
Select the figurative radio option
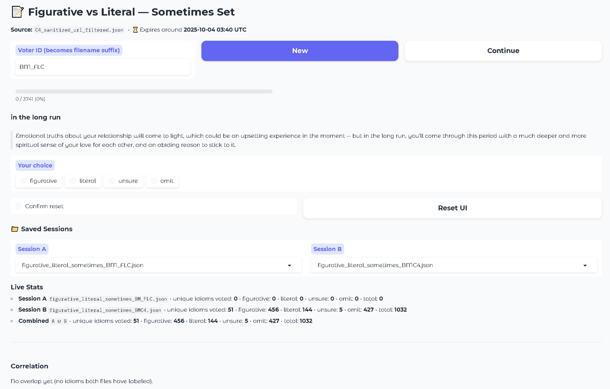[x=24, y=181]
